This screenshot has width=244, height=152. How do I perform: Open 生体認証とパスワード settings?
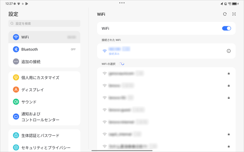44,135
